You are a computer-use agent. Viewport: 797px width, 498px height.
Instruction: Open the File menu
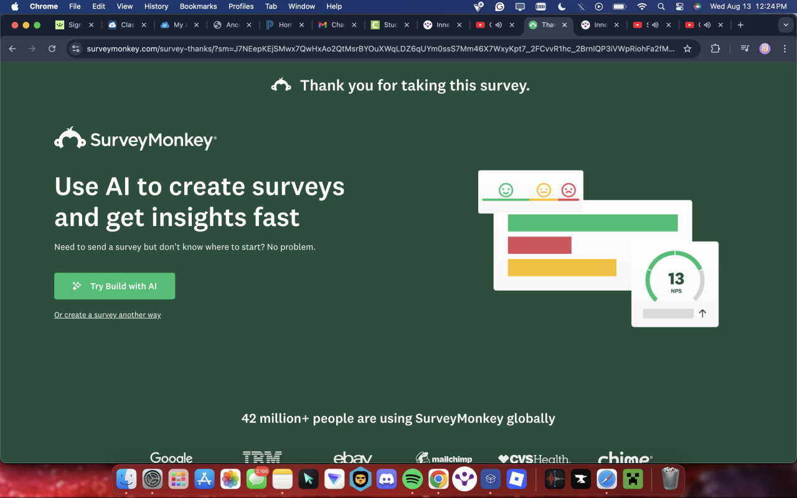click(75, 6)
